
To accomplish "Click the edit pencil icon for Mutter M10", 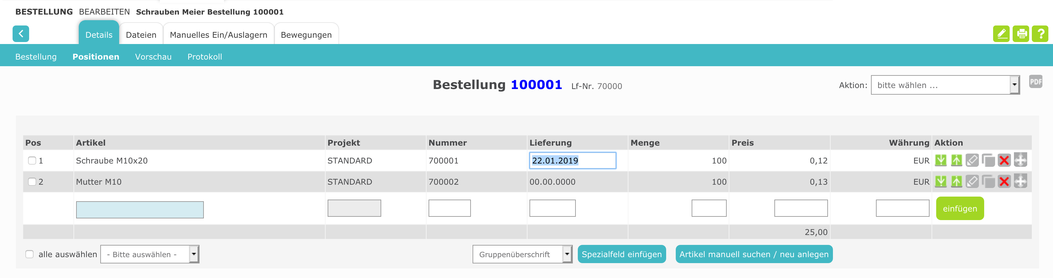I will [972, 181].
